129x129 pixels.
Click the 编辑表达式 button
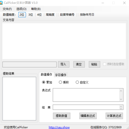click(88, 116)
